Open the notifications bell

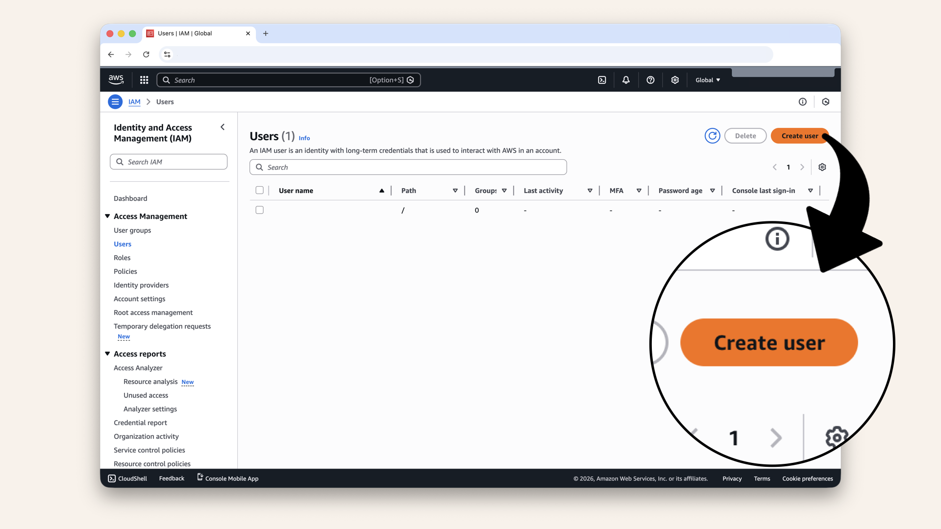point(626,80)
